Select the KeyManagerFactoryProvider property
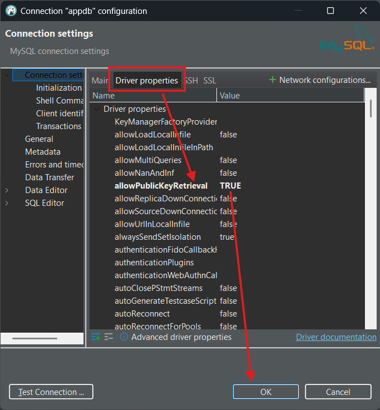 166,122
